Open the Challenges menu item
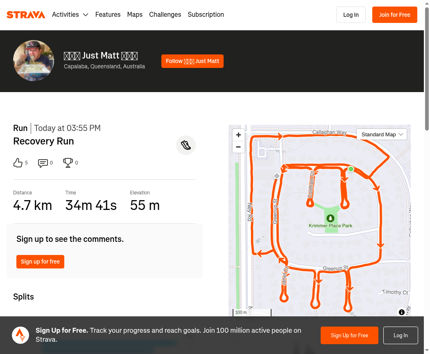Viewport: 430px width, 354px height. tap(165, 14)
